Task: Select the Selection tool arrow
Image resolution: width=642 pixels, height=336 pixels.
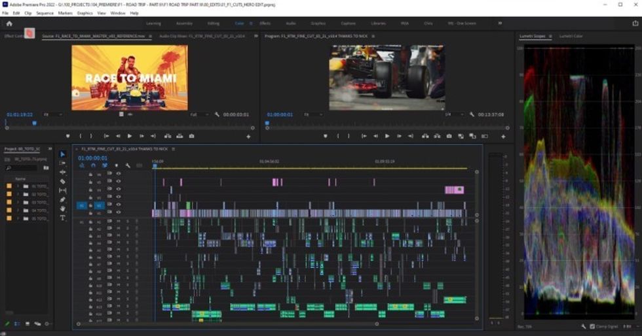Action: [62, 154]
